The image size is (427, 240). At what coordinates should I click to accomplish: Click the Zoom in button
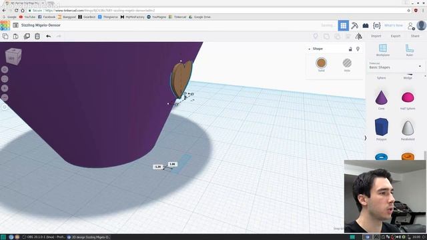point(5,88)
